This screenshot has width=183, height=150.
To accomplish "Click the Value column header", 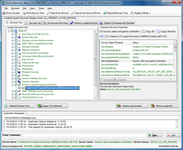I will tap(152, 42).
